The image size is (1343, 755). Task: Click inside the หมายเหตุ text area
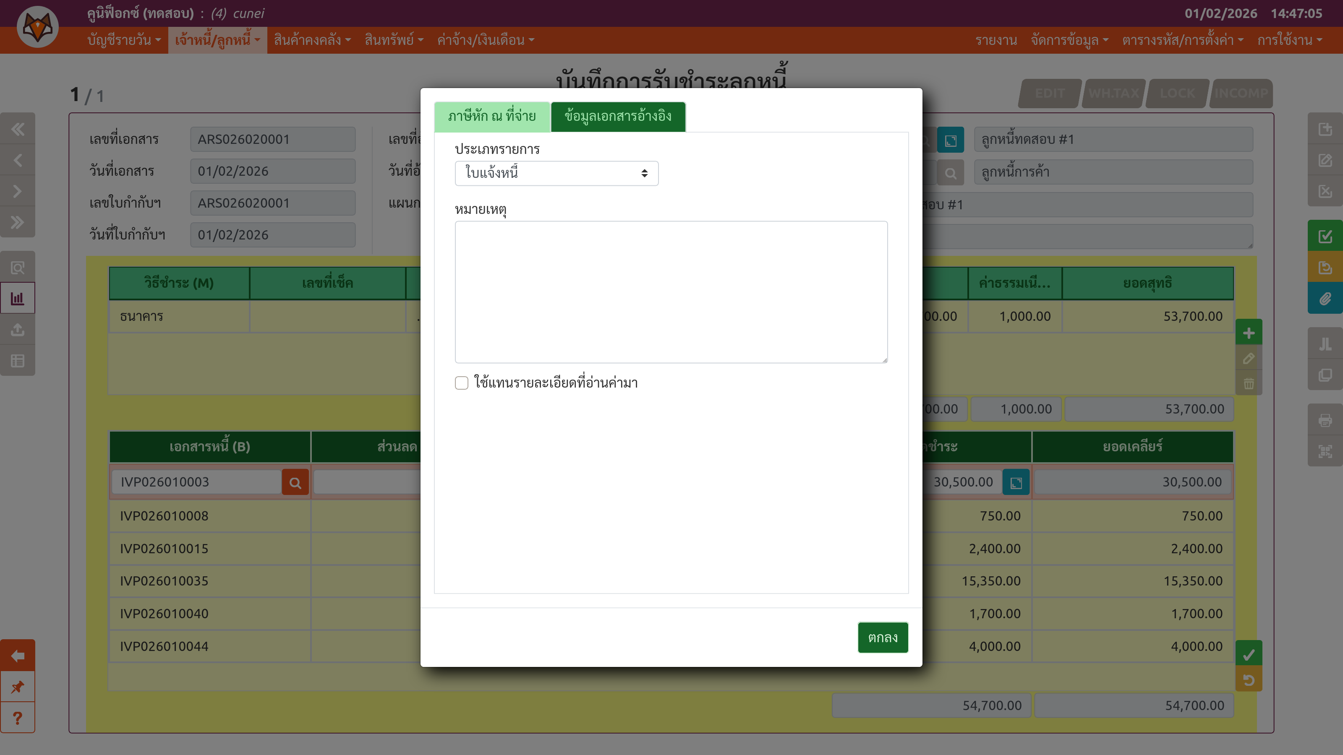click(671, 292)
